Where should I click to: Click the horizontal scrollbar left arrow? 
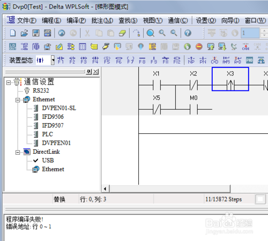pos(105,189)
